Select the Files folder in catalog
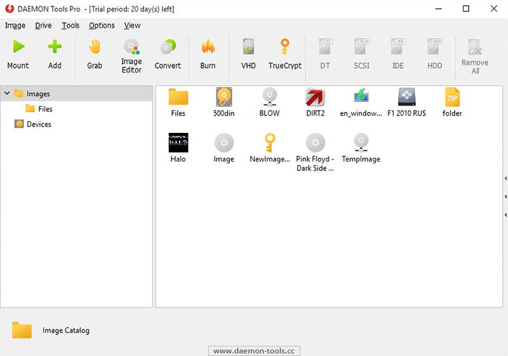The image size is (508, 356). [x=178, y=102]
